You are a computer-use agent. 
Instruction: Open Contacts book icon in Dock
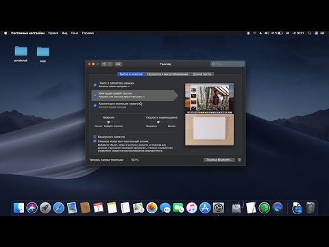(x=85, y=208)
